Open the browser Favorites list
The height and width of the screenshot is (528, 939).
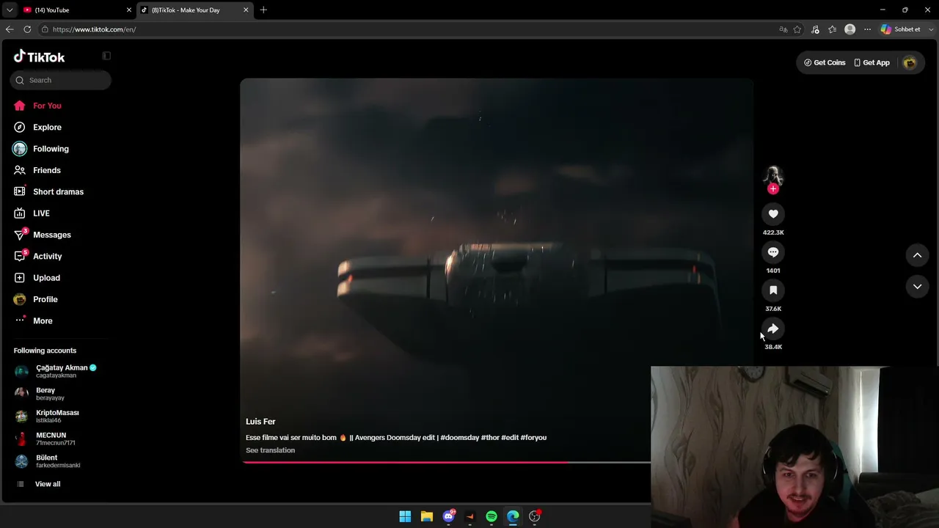pyautogui.click(x=832, y=29)
